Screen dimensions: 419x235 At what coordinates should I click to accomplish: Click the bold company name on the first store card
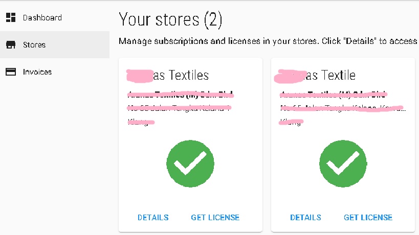180,95
